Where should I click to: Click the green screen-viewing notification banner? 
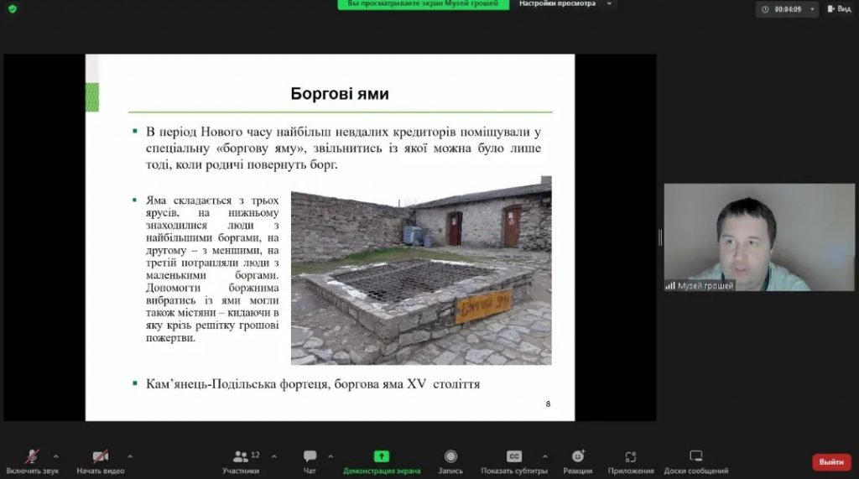tap(423, 4)
